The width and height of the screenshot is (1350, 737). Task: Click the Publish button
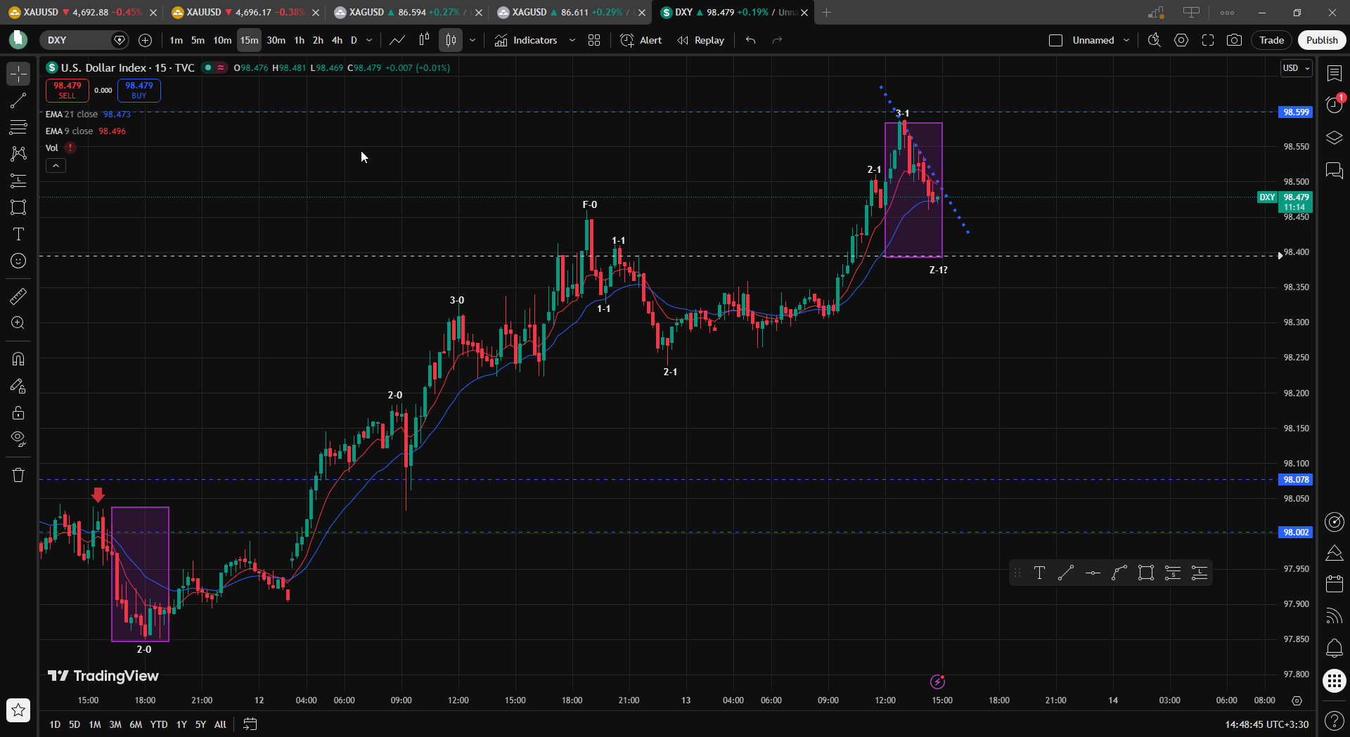tap(1322, 40)
